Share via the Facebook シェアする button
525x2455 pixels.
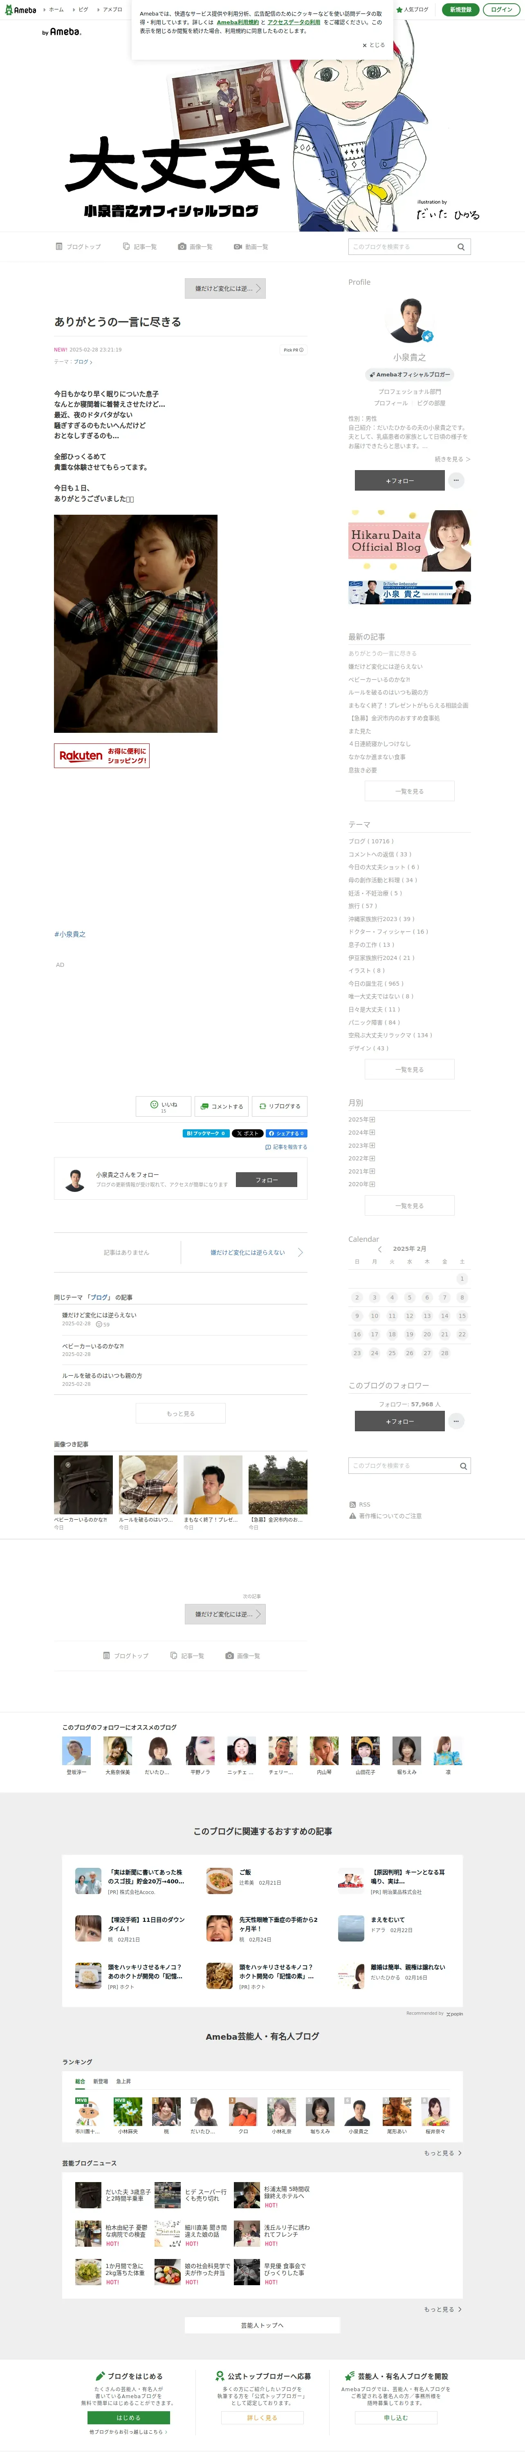(286, 1133)
